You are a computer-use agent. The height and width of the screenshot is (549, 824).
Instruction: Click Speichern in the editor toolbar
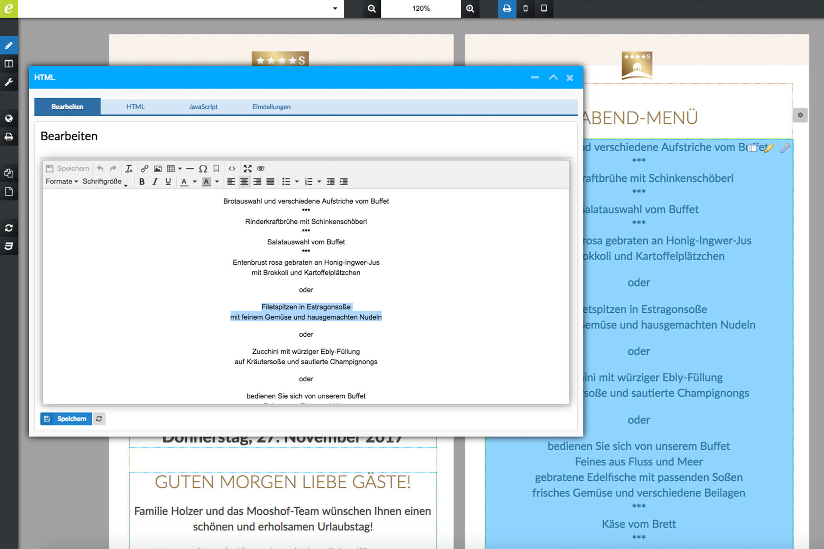point(68,169)
